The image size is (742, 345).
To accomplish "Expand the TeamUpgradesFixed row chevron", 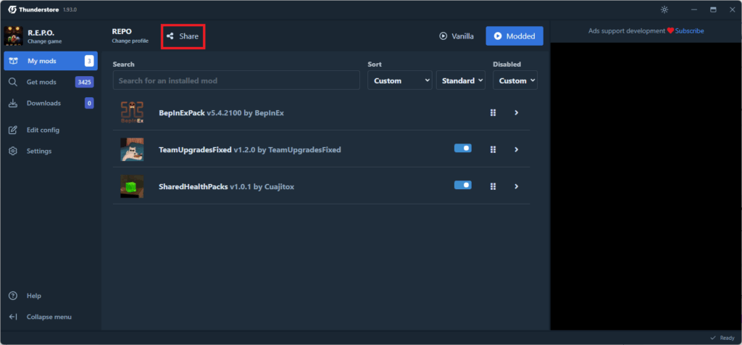I will click(x=516, y=149).
